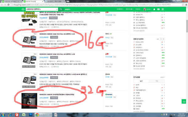188x117 pixels.
Task: Open the services grid icon in header
Action: 163,9
